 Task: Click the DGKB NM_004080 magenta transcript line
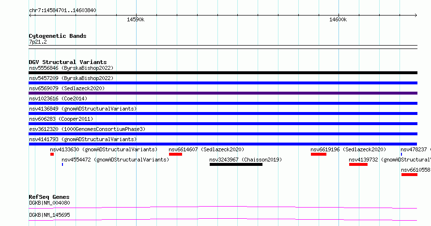click(223, 207)
